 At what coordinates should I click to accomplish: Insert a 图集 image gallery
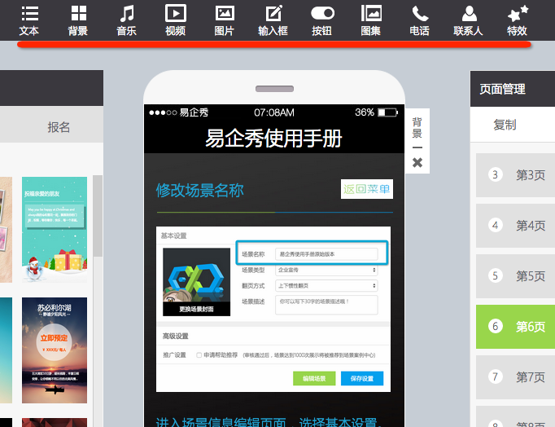coord(371,20)
